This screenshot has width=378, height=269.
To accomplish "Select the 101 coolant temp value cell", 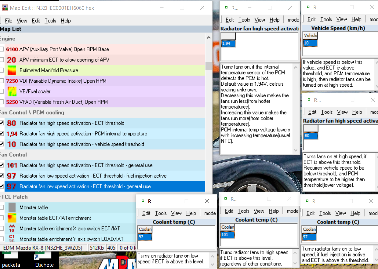I will 227,235.
